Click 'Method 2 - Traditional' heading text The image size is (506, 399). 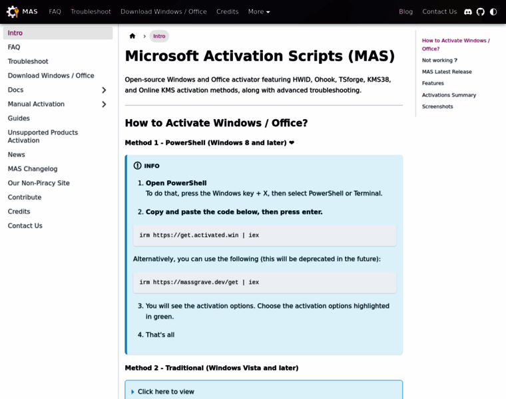coord(212,368)
